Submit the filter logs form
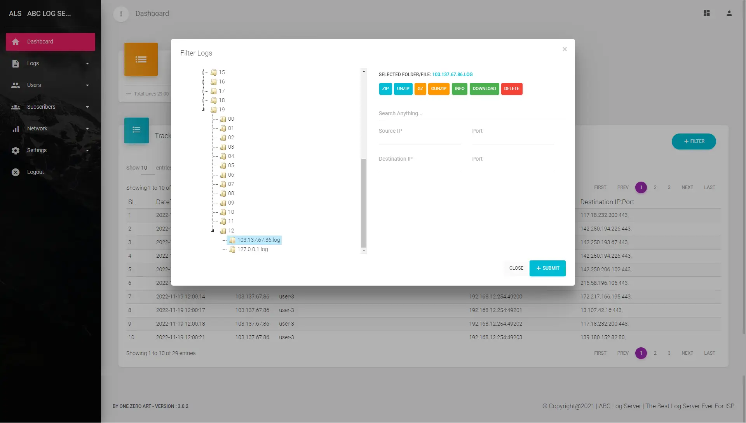Image resolution: width=746 pixels, height=423 pixels. pos(547,269)
